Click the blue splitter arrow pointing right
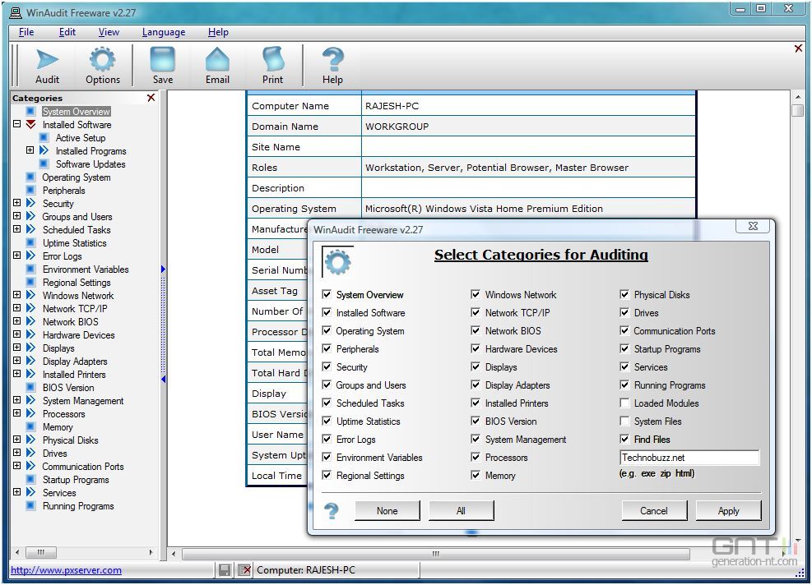 coord(163,269)
